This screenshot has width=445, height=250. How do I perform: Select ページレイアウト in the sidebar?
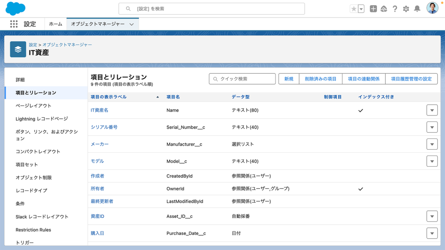point(33,105)
